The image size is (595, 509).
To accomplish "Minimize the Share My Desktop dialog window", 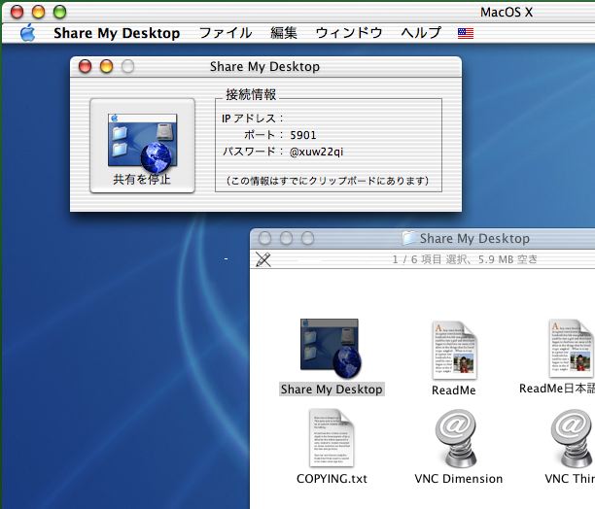I will 106,66.
